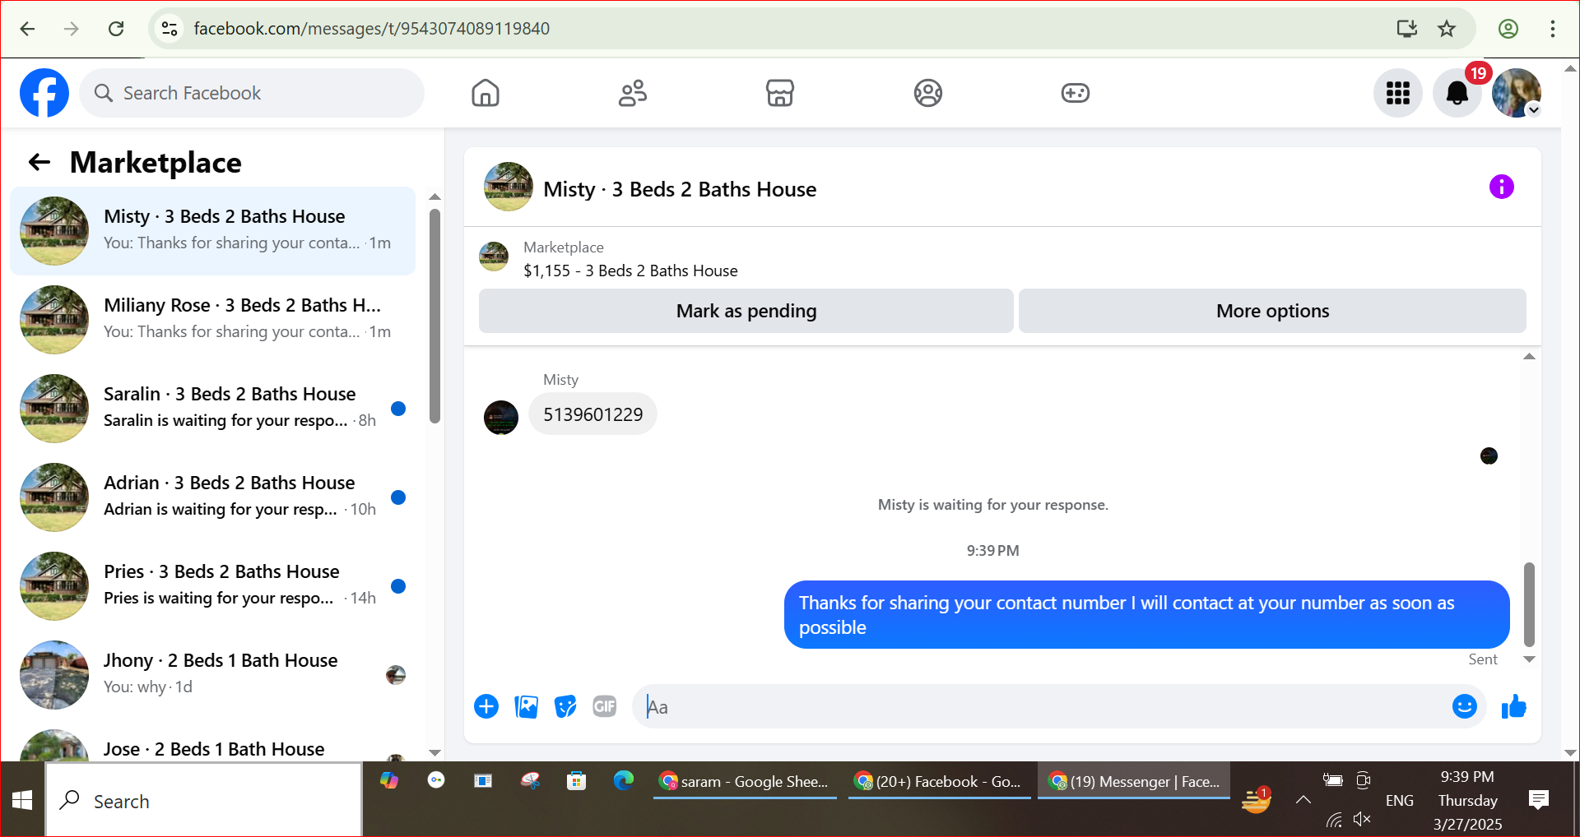Open the Gaming controller icon
Image resolution: width=1580 pixels, height=837 pixels.
click(x=1076, y=93)
